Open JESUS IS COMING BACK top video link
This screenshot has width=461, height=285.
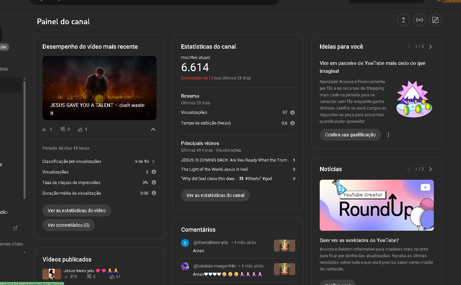coord(235,160)
